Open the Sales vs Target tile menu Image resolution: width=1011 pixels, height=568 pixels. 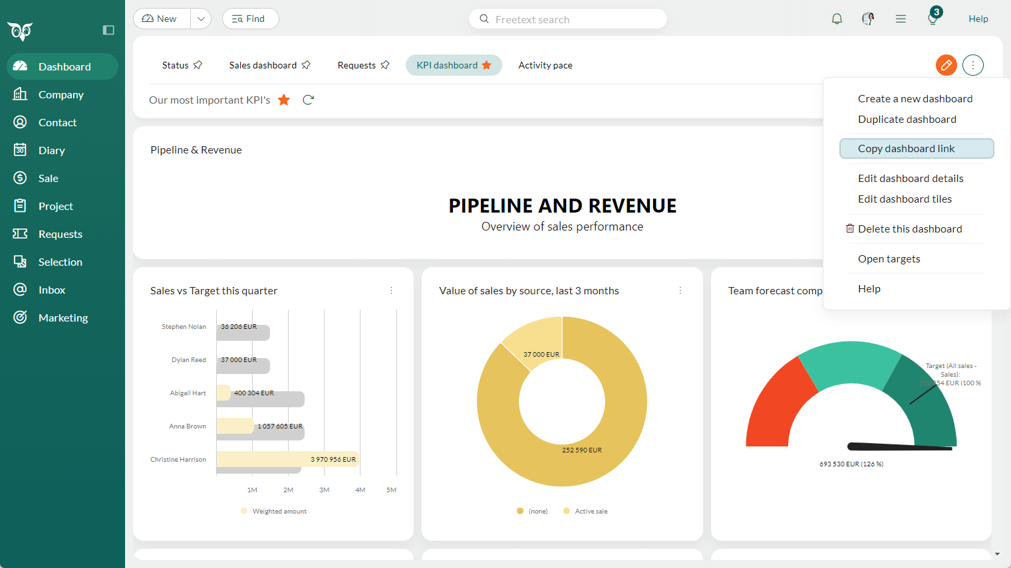coord(391,290)
